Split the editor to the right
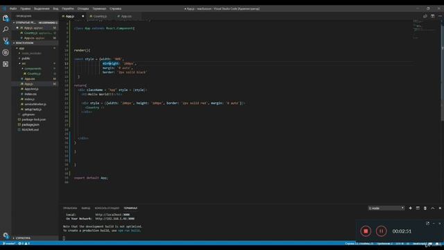The image size is (444, 250). point(432,16)
